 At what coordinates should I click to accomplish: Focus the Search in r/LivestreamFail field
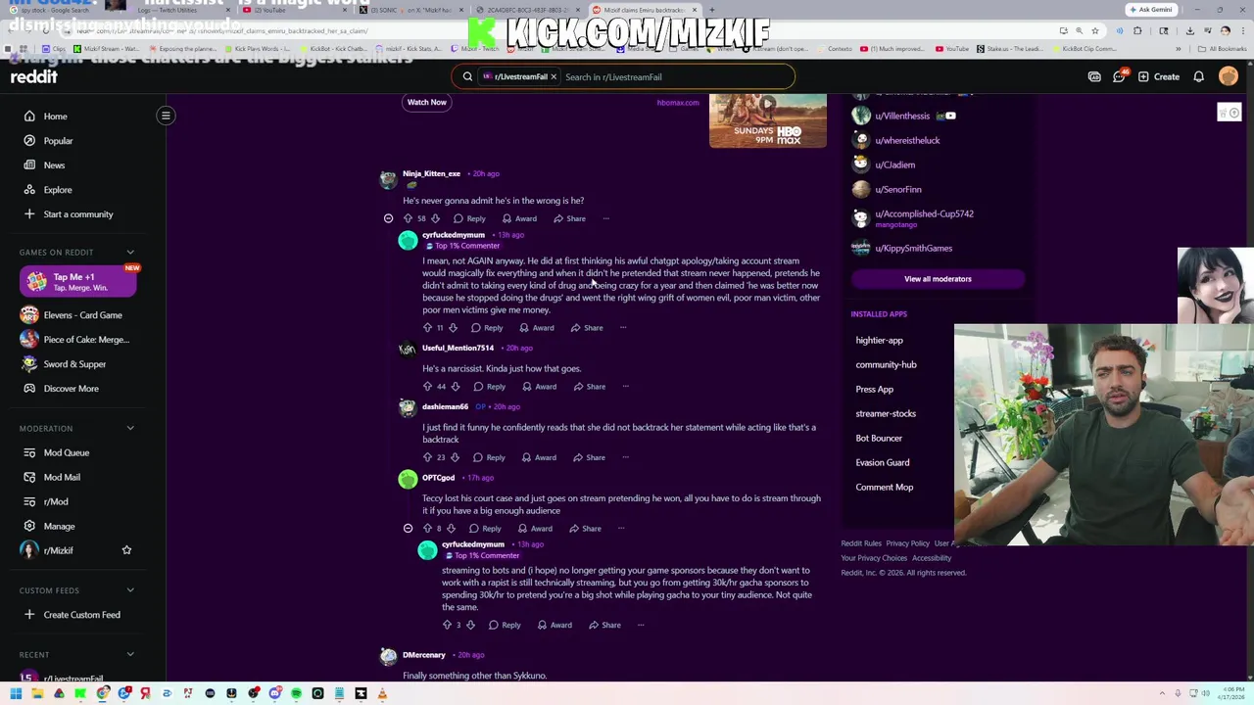[x=676, y=76]
